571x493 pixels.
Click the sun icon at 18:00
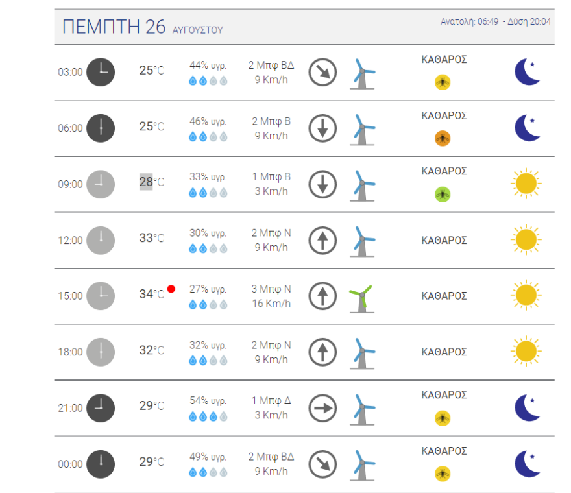point(526,352)
